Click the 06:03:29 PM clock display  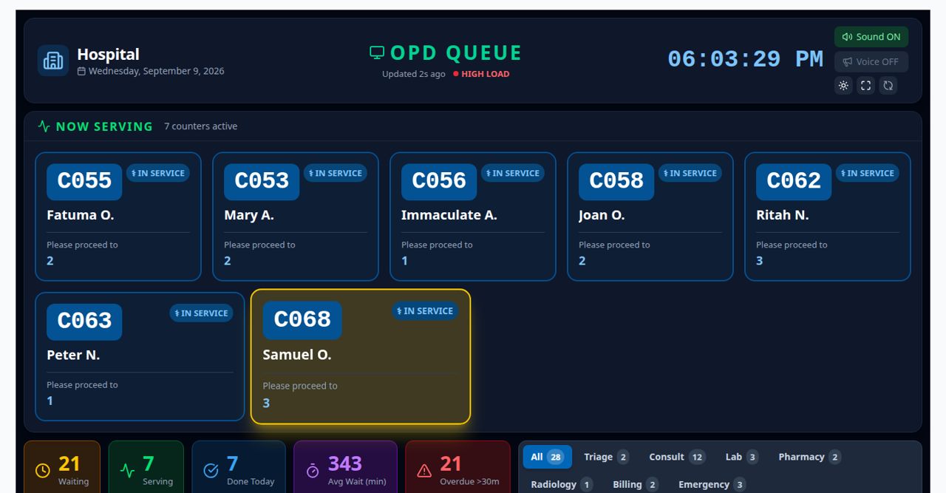(x=745, y=60)
